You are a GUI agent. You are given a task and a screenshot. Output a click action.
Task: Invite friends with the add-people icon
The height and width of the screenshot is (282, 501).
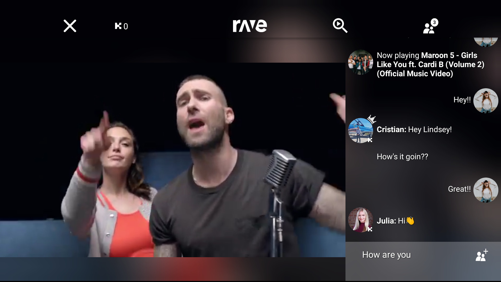tap(482, 255)
